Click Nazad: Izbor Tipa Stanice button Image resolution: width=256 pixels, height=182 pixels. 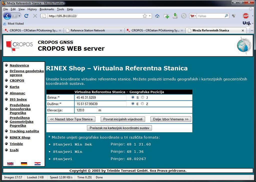click(x=71, y=119)
